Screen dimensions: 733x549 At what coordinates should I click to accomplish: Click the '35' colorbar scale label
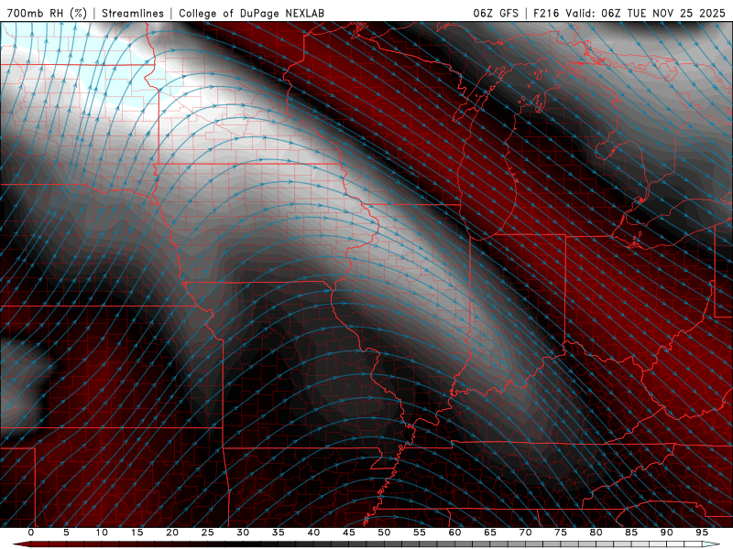(x=279, y=533)
